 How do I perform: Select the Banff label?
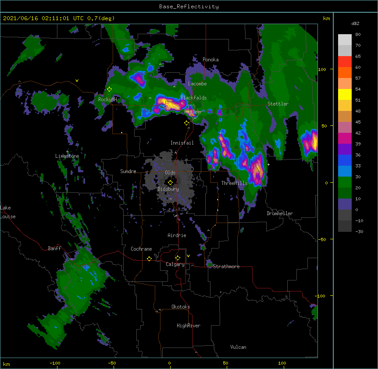pos(54,248)
